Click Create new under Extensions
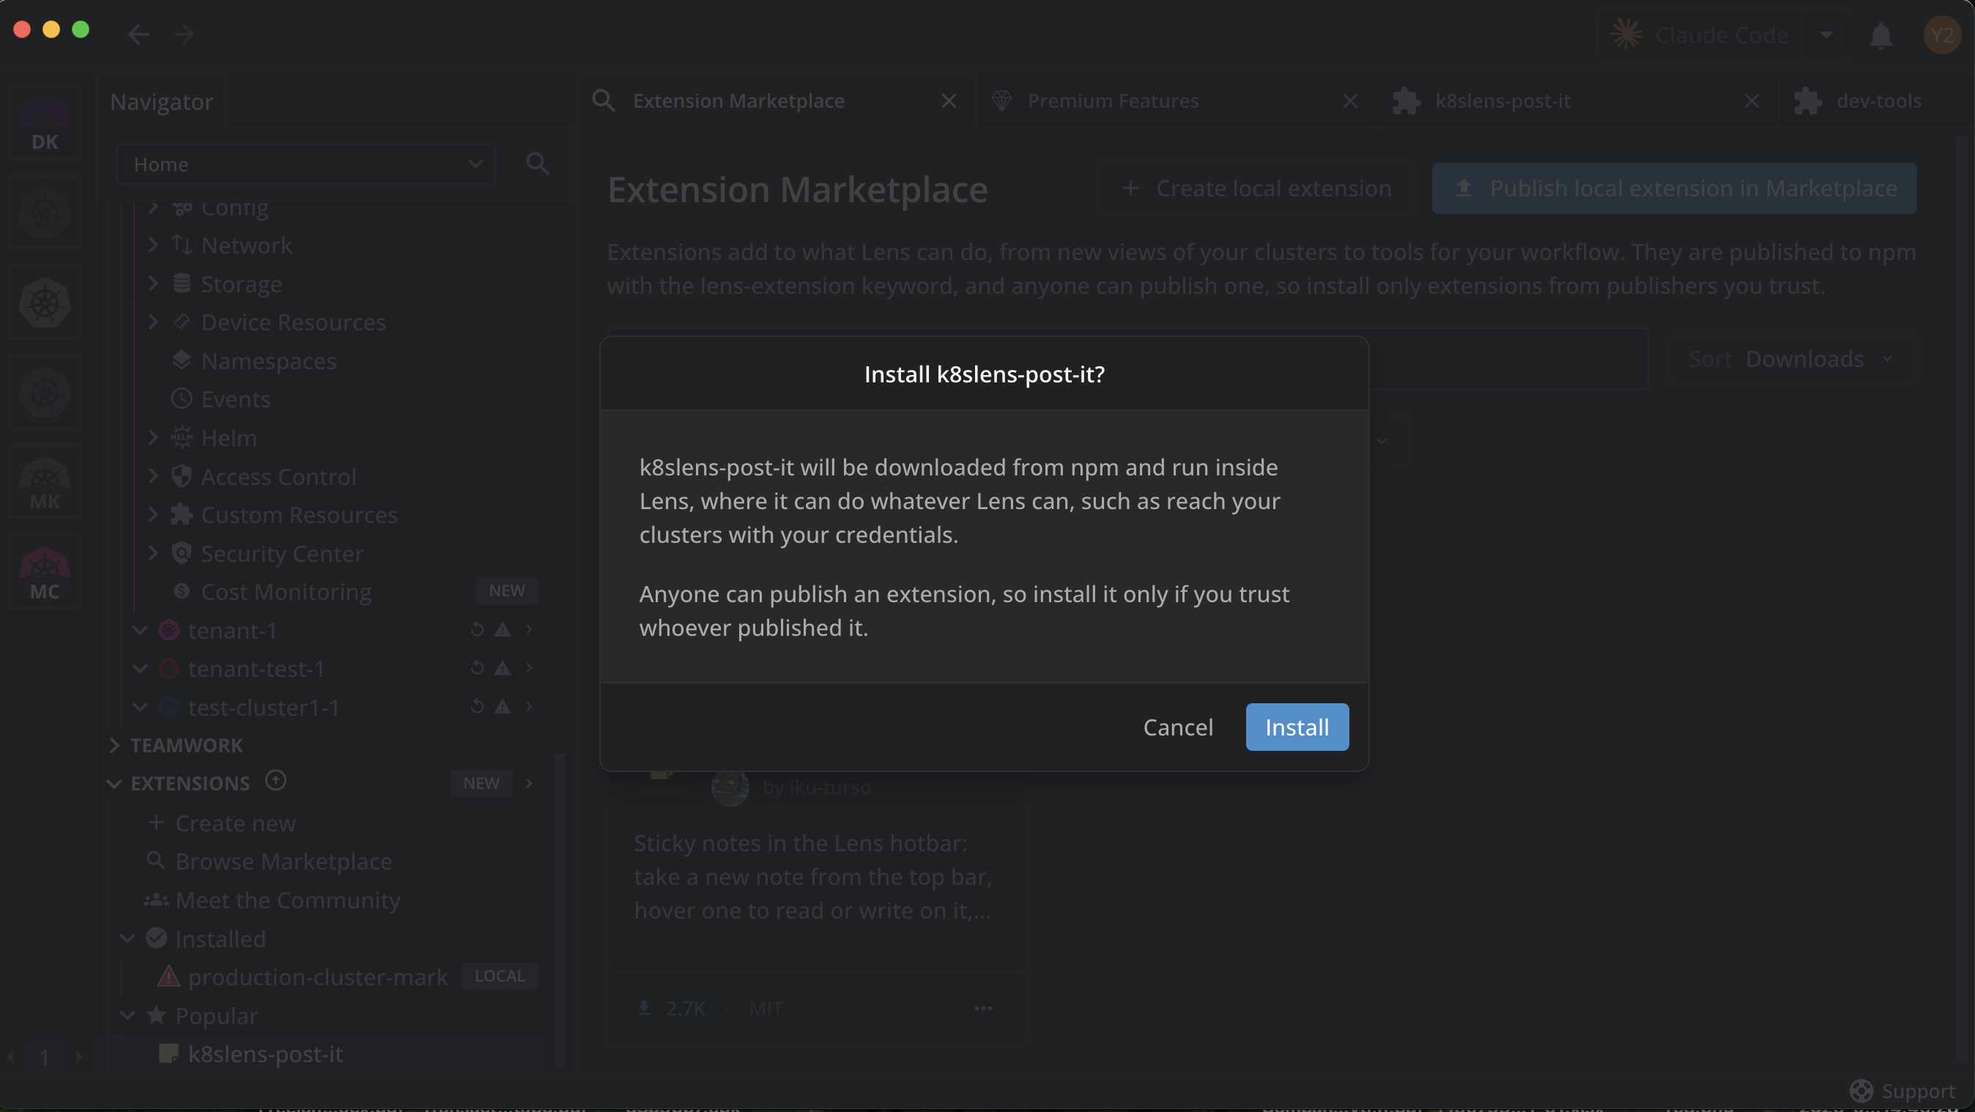Viewport: 1975px width, 1112px height. pos(235,823)
